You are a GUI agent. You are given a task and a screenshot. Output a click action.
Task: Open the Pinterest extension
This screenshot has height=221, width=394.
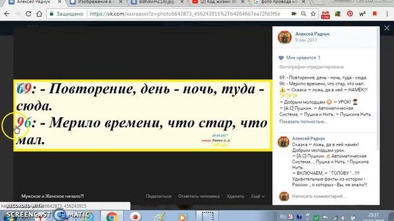tap(350, 14)
